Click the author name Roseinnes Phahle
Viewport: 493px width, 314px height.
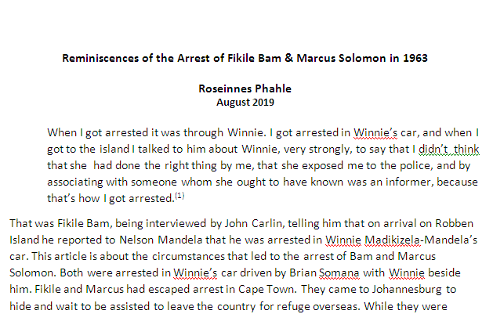point(245,88)
